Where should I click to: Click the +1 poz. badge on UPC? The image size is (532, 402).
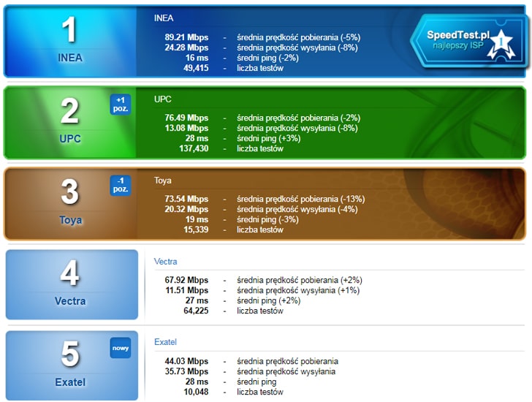coord(121,105)
